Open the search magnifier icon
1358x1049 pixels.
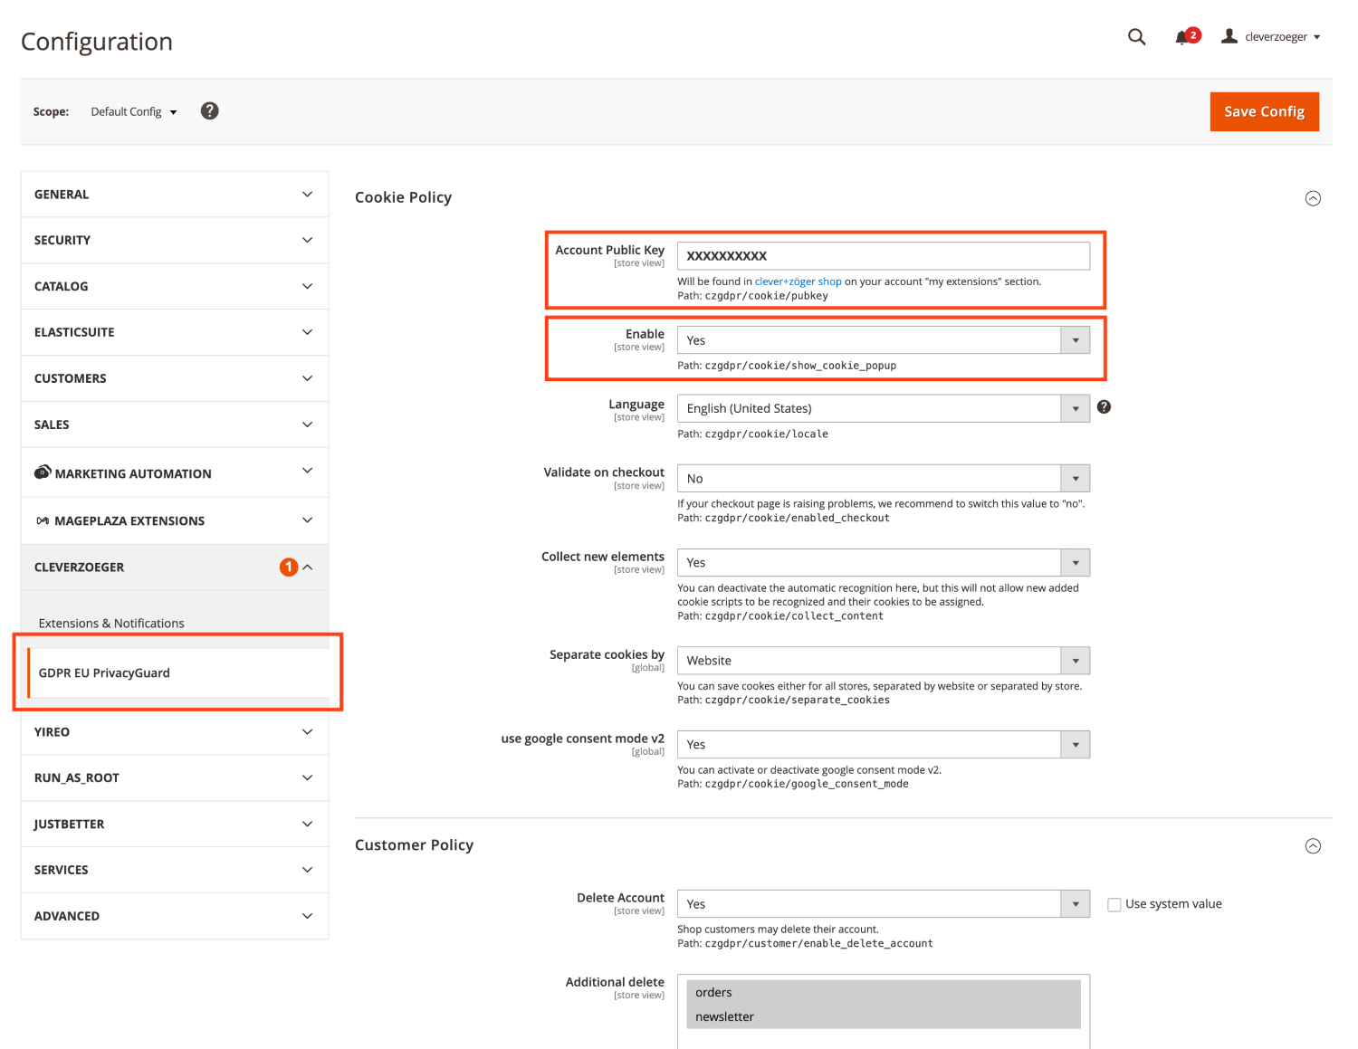[1136, 37]
